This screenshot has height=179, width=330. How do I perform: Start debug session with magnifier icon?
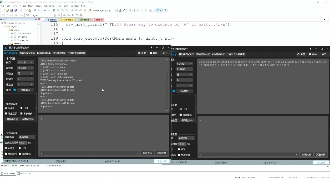pyautogui.click(x=130, y=10)
